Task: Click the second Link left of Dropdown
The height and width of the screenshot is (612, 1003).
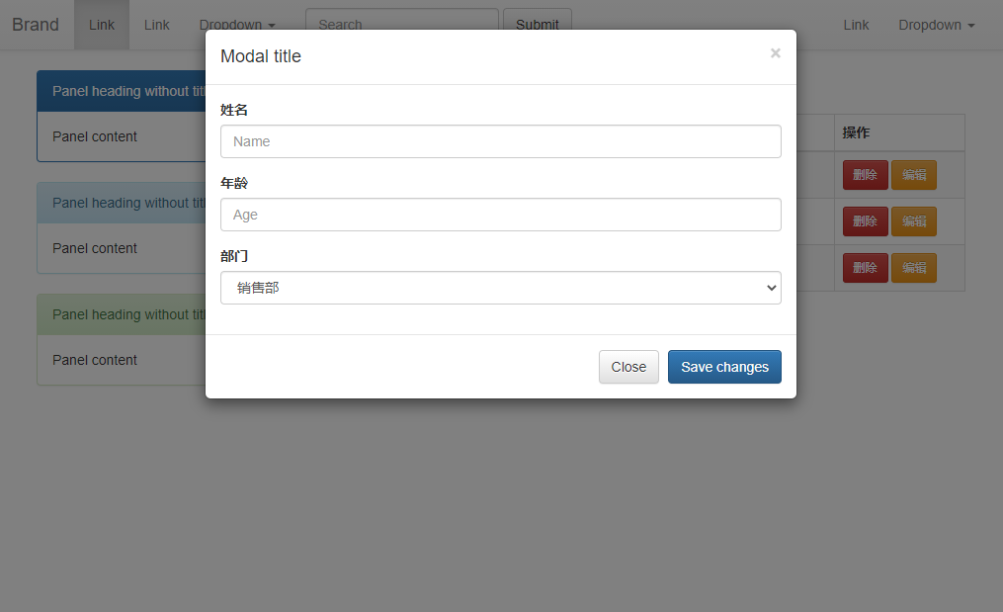Action: [x=157, y=25]
